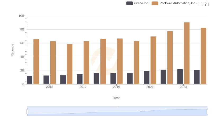Image resolution: width=212 pixels, height=122 pixels.
Task: Click the 6B y-axis label
Action: [x=22, y=43]
